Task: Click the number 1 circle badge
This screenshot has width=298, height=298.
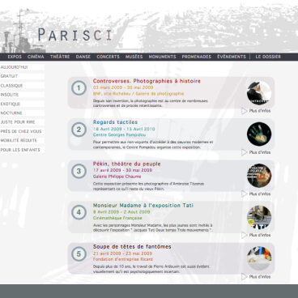Action: click(x=79, y=88)
